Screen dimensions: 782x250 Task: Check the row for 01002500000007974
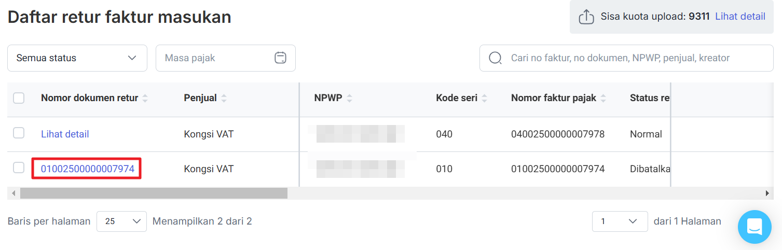[19, 168]
